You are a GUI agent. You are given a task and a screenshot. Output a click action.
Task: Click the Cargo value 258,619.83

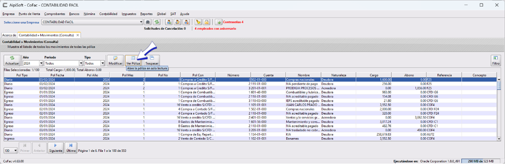click(374, 134)
